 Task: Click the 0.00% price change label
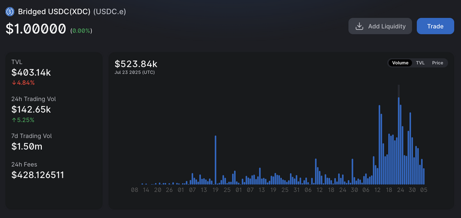click(x=81, y=31)
